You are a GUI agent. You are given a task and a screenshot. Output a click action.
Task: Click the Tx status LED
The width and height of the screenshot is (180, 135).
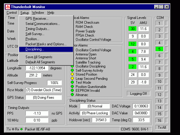pos(13,129)
